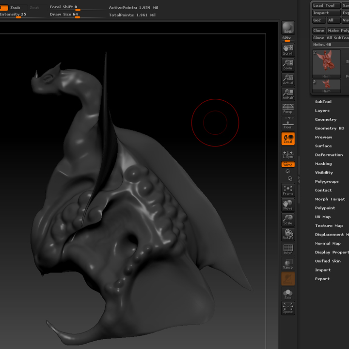Click the AAHalf view icon
This screenshot has width=349, height=349.
point(288,94)
